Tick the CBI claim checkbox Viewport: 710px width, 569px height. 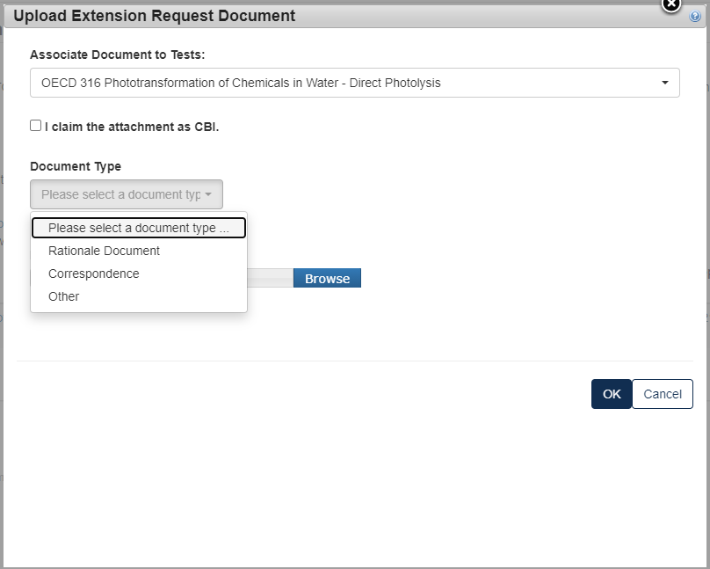coord(36,126)
